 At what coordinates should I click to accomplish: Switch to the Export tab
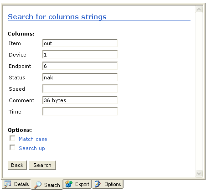[x=77, y=184]
